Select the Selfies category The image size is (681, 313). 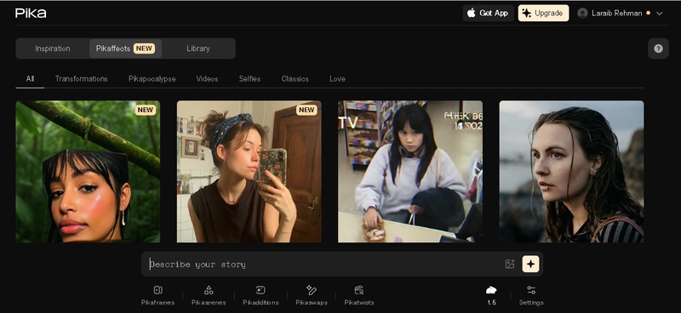(249, 78)
